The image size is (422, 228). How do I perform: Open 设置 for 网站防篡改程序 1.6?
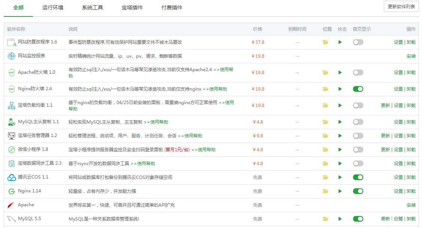(398, 42)
